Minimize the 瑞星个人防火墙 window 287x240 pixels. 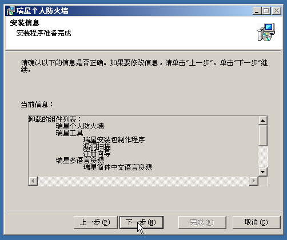pos(257,11)
